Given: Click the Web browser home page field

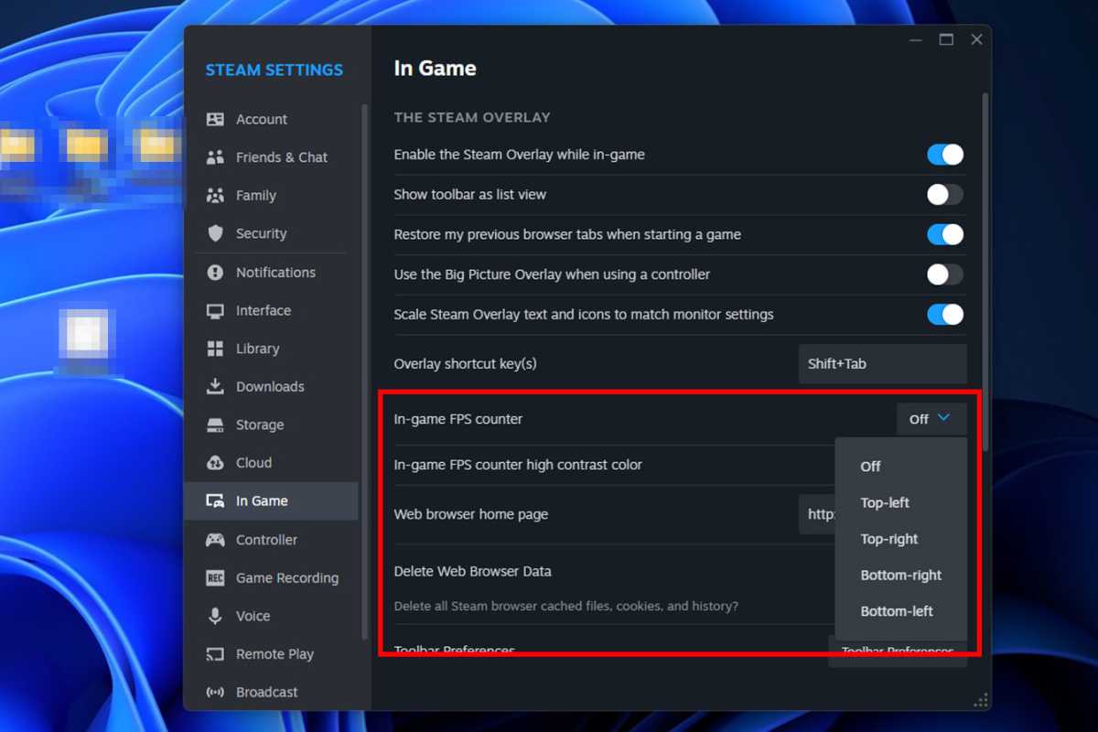Looking at the screenshot, I should pos(817,514).
